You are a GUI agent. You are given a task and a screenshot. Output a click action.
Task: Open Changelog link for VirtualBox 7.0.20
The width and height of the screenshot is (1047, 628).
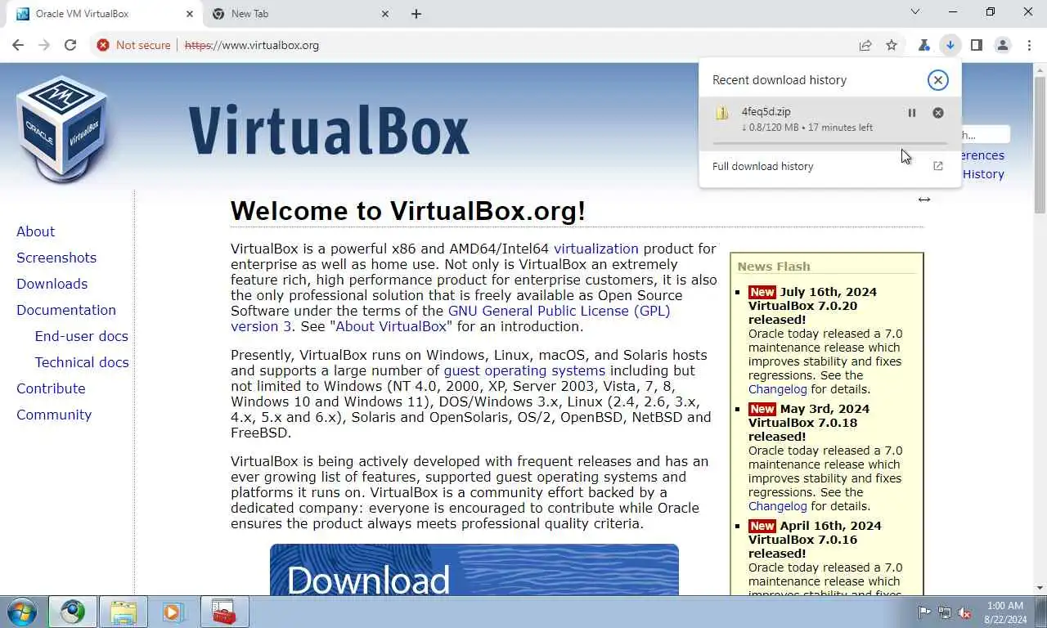pyautogui.click(x=777, y=389)
